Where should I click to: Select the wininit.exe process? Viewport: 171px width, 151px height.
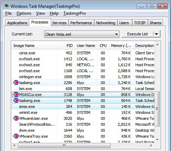[x=83, y=112]
